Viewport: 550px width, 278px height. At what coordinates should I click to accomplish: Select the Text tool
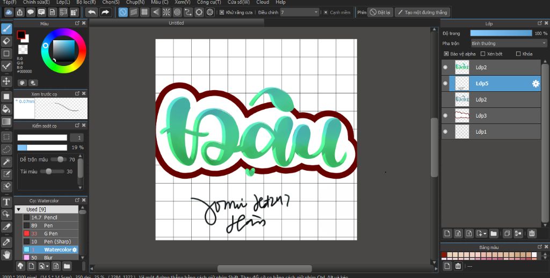tap(6, 202)
